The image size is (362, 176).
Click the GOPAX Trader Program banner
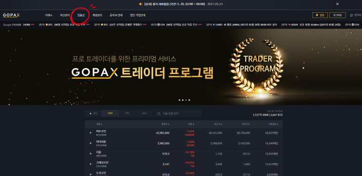click(181, 67)
